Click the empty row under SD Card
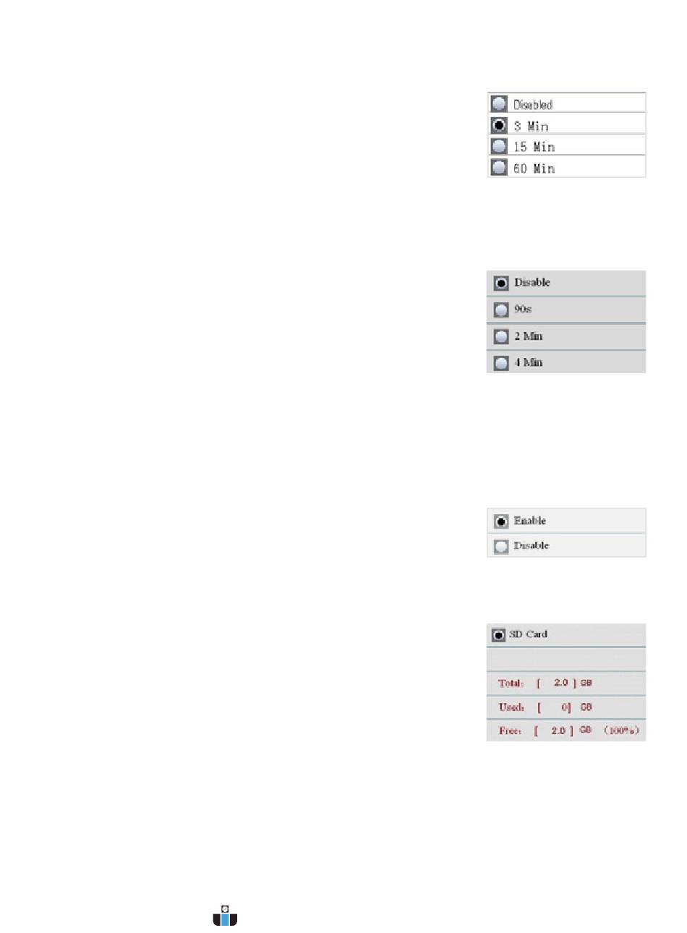The image size is (687, 933). (566, 659)
